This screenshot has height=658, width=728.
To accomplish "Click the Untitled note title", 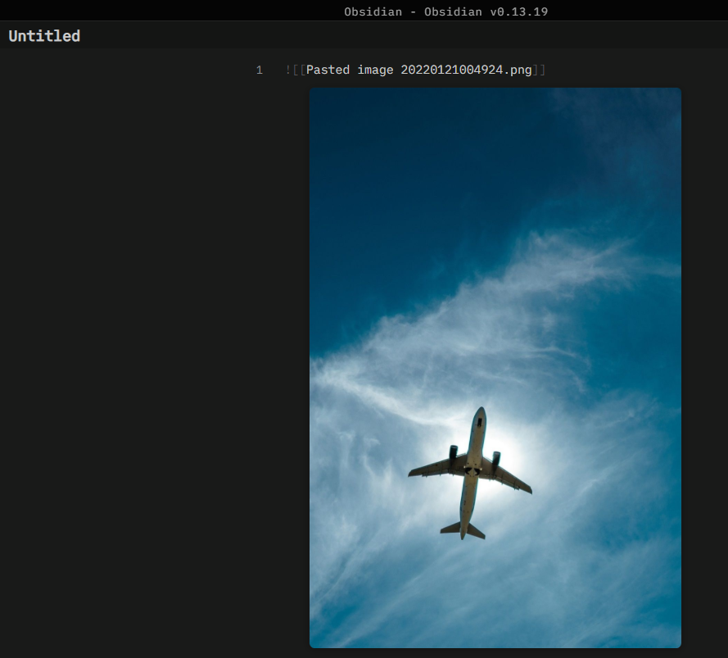I will click(x=44, y=36).
